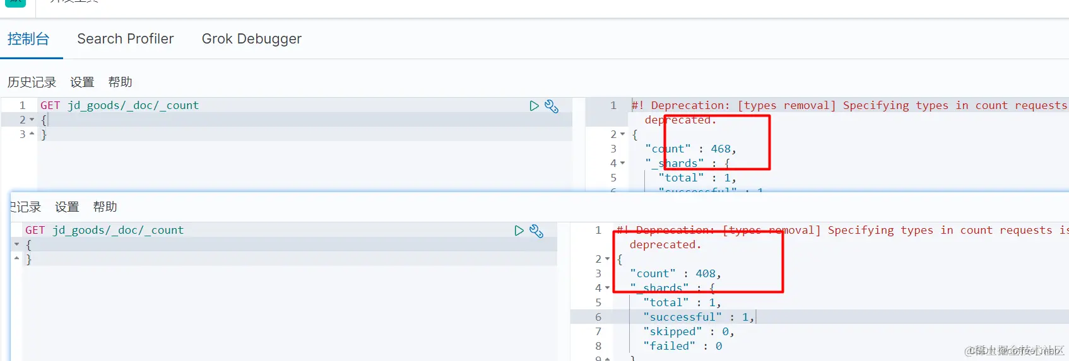
Task: Collapse the _shards fold in the lower response
Action: (608, 288)
